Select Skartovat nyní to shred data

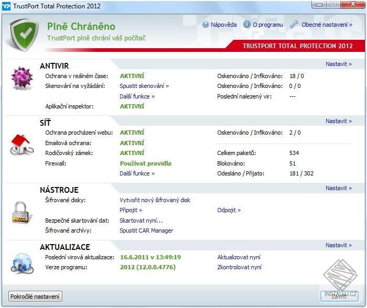(x=141, y=221)
